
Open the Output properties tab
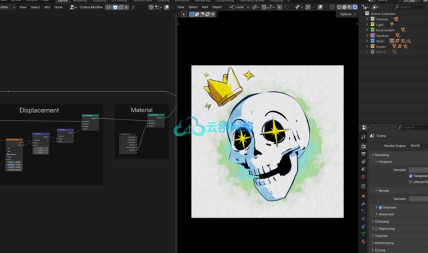pos(363,154)
